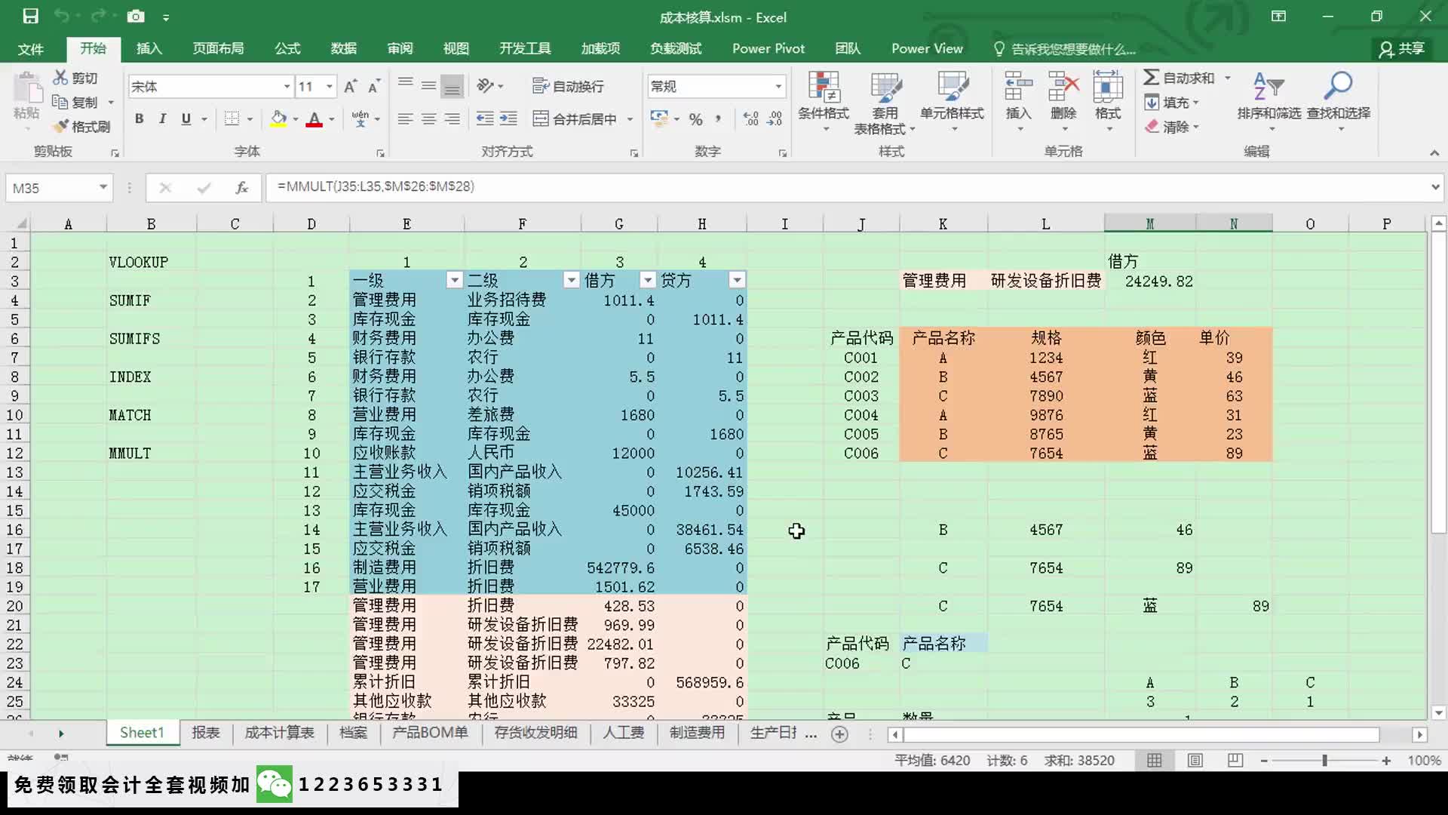Switch to Page Layout view
The image size is (1448, 815).
pyautogui.click(x=1195, y=761)
